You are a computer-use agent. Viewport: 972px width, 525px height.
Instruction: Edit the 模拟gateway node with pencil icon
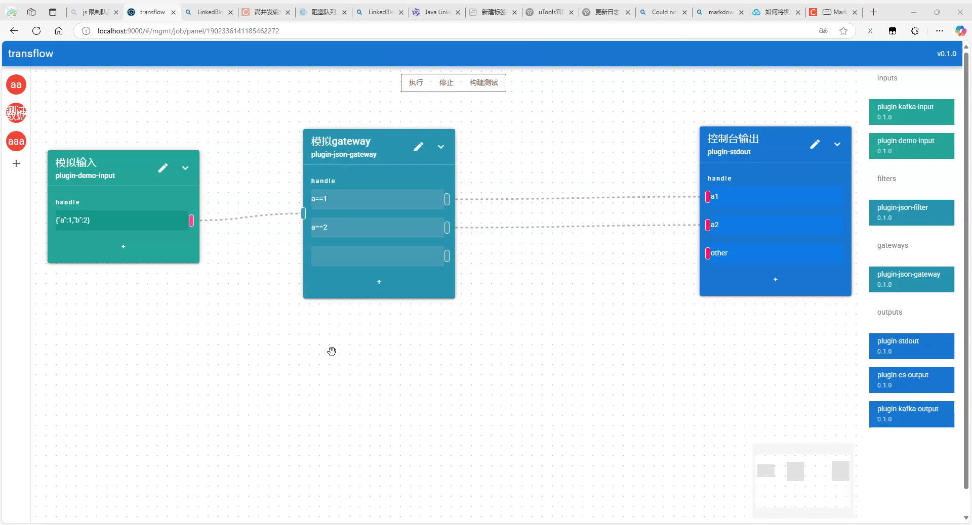click(x=418, y=147)
